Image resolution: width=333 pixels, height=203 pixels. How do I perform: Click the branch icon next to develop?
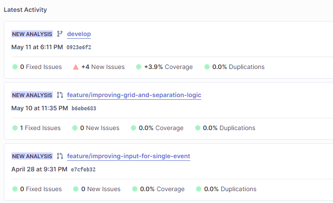point(59,34)
